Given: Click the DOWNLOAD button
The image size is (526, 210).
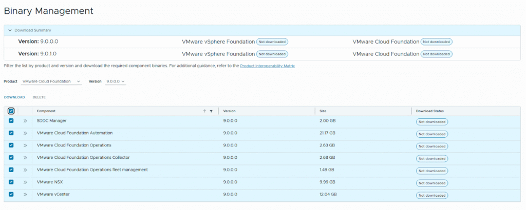Looking at the screenshot, I should [x=14, y=97].
